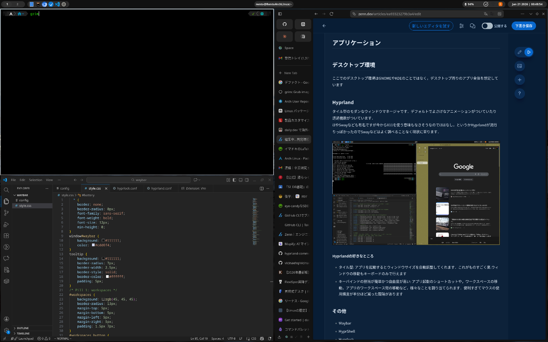This screenshot has width=548, height=342.
Task: Open the browser window chevron dropdown
Action: click(531, 14)
